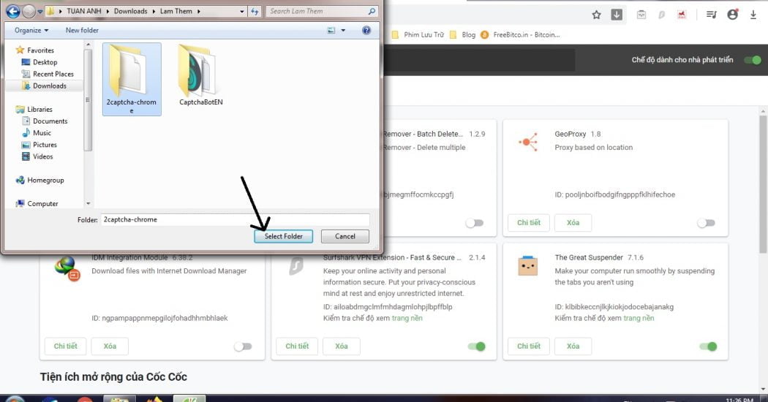
Task: Click Xóa for IDM Integration Module
Action: click(x=110, y=346)
